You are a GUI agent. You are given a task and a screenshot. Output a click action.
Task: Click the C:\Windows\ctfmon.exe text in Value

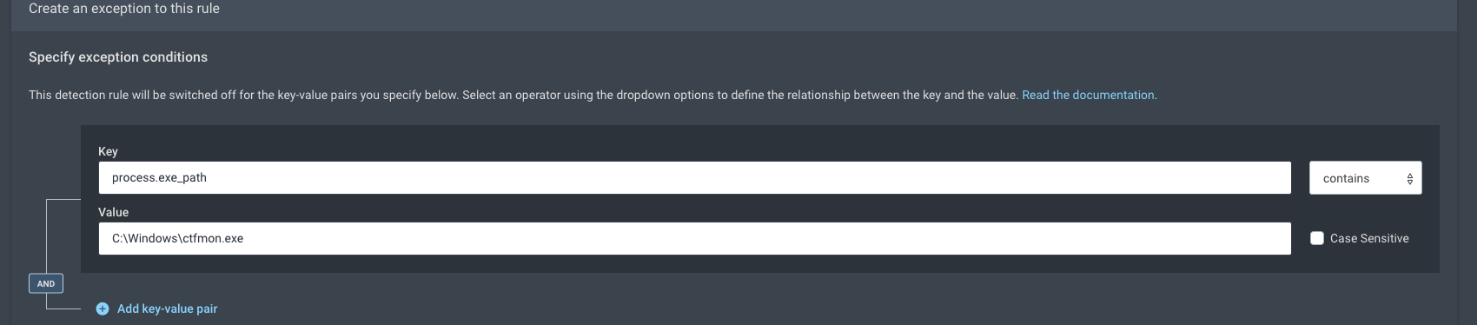pos(177,238)
